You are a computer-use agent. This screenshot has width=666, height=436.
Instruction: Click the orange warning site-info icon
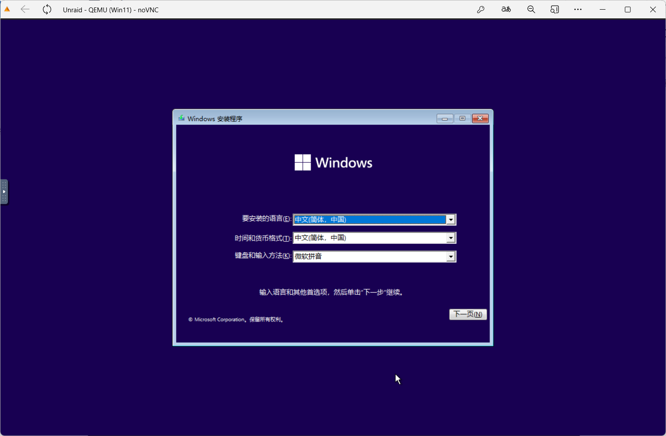(7, 9)
